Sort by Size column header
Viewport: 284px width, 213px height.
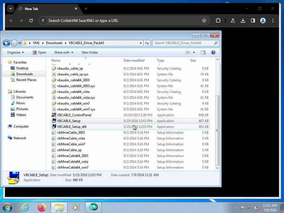click(x=199, y=60)
